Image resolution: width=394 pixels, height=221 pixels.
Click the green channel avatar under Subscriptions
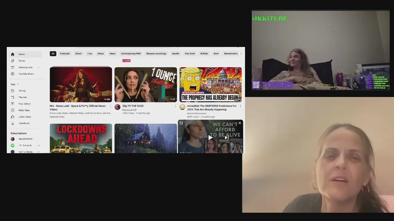click(x=13, y=145)
